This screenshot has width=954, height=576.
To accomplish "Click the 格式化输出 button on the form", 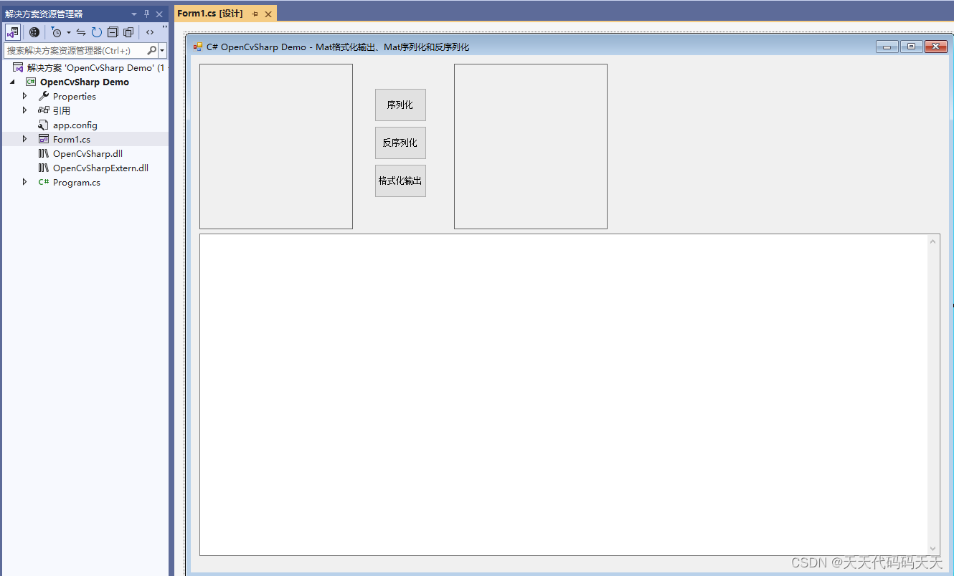I will [x=400, y=181].
